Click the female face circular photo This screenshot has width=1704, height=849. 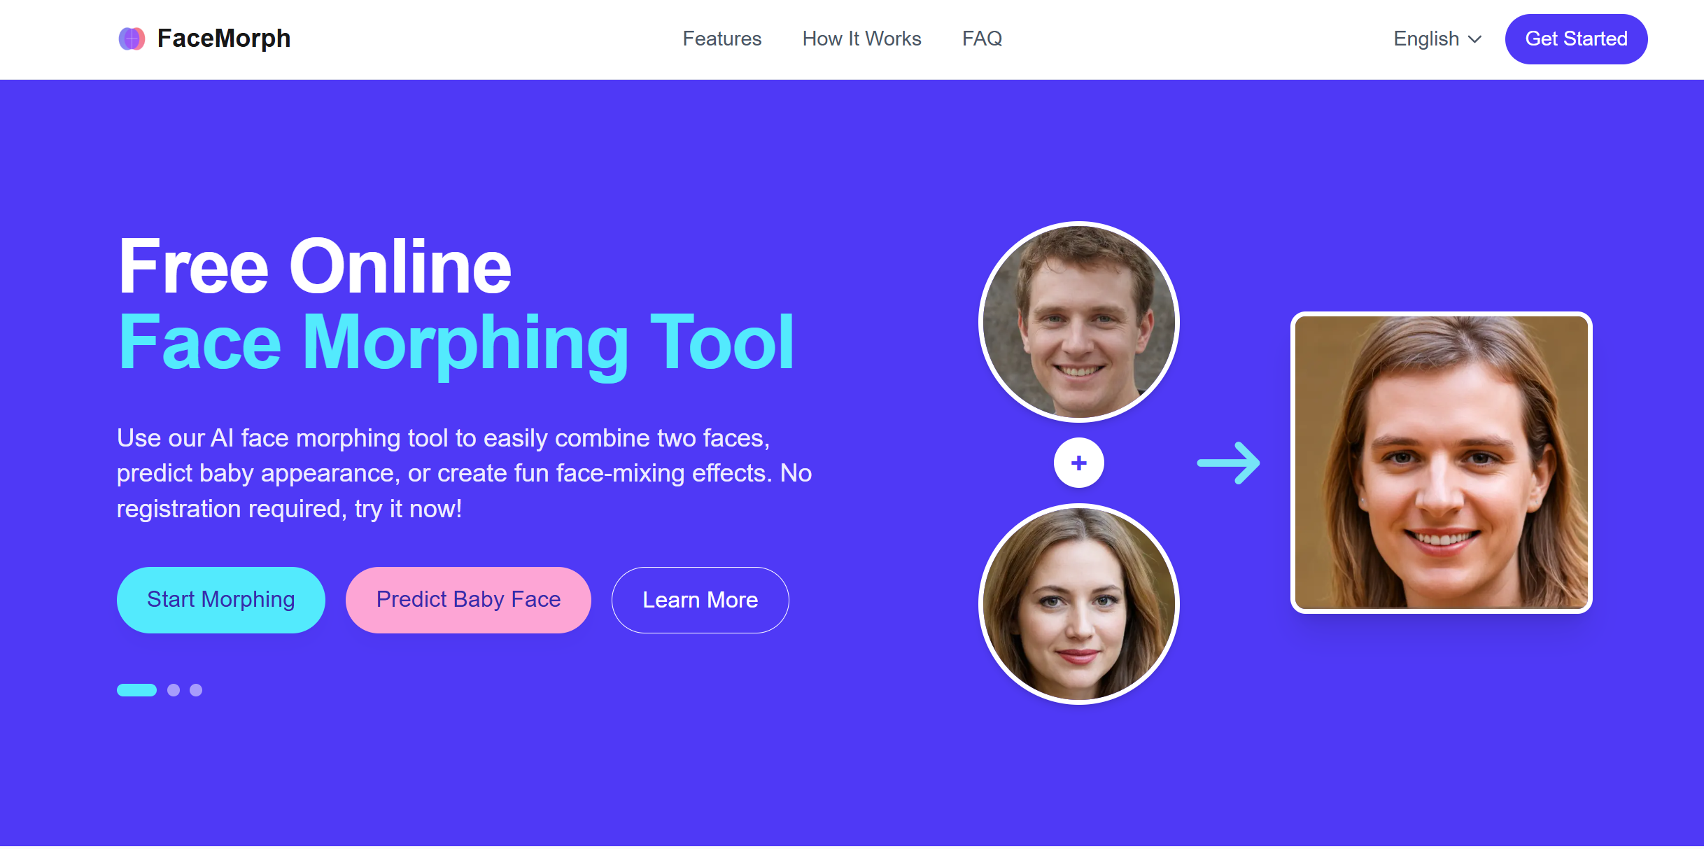click(x=1078, y=603)
